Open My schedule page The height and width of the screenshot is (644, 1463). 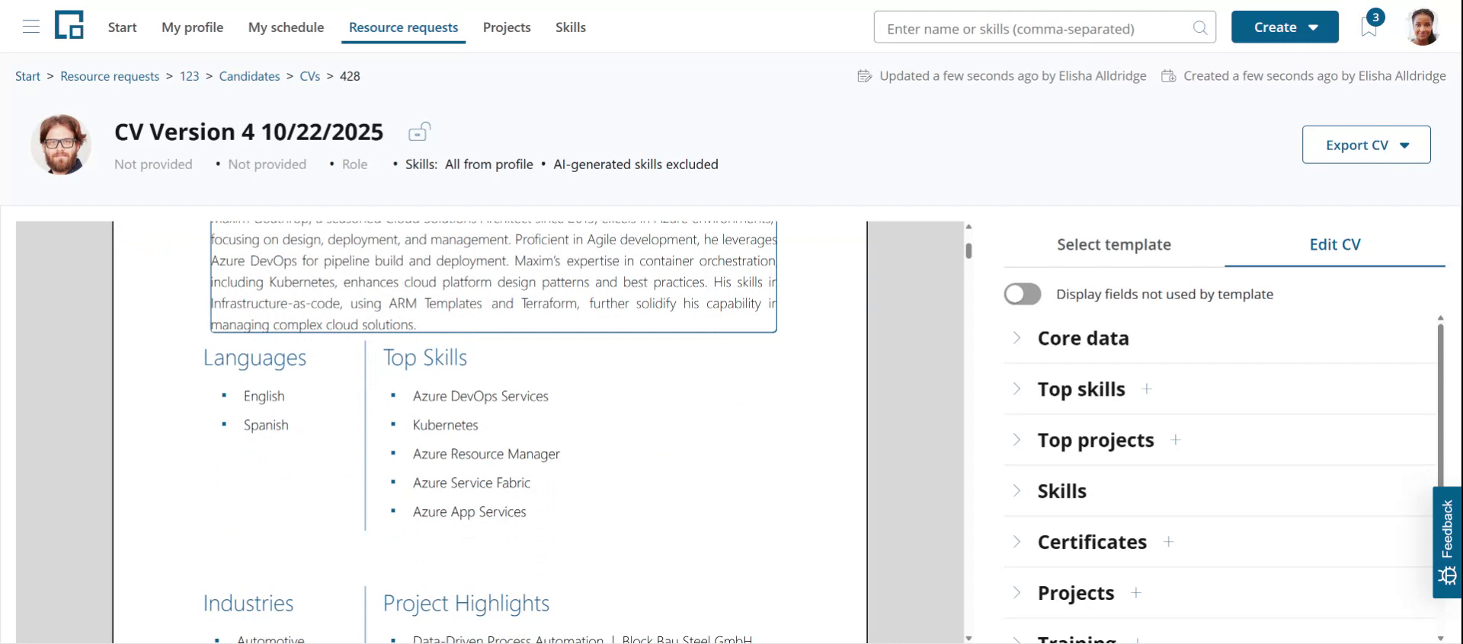click(x=286, y=27)
